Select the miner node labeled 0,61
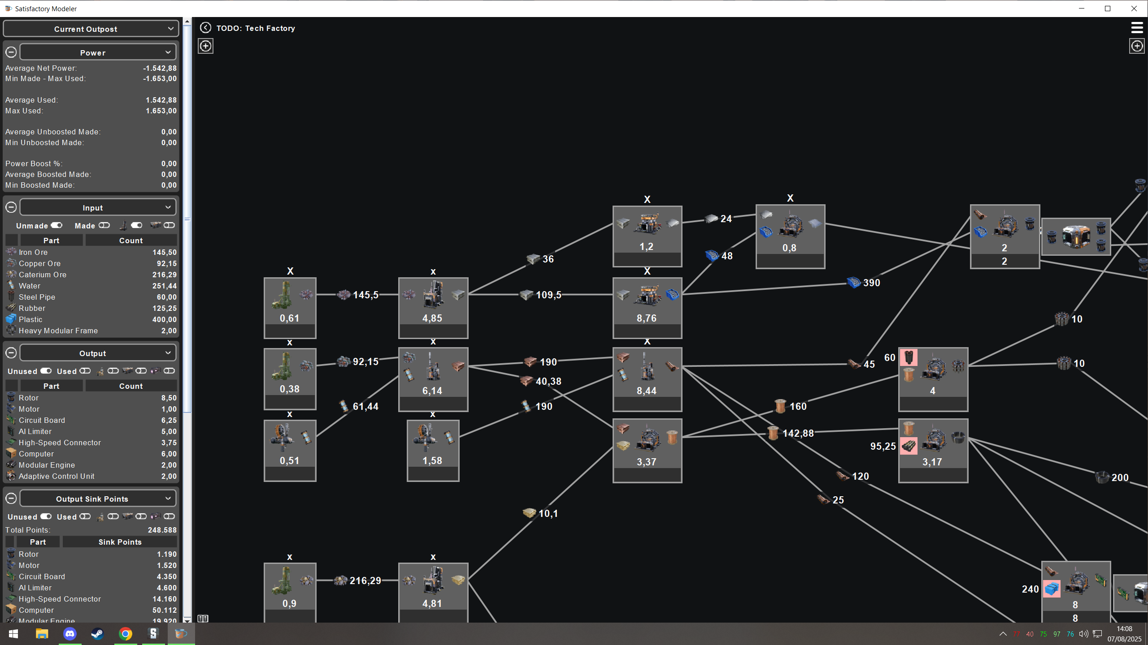This screenshot has width=1148, height=645. point(290,308)
